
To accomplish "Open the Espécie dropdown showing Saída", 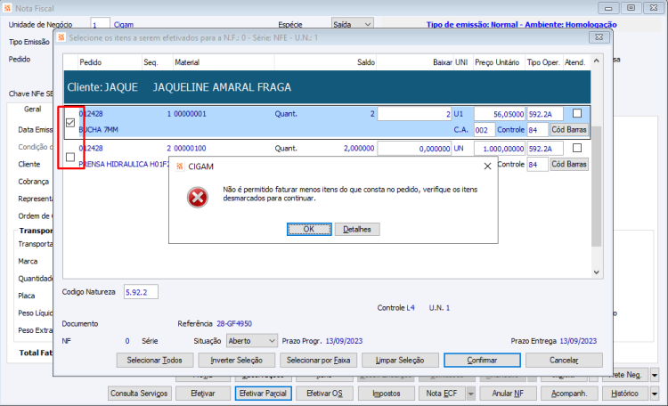I will (x=353, y=25).
